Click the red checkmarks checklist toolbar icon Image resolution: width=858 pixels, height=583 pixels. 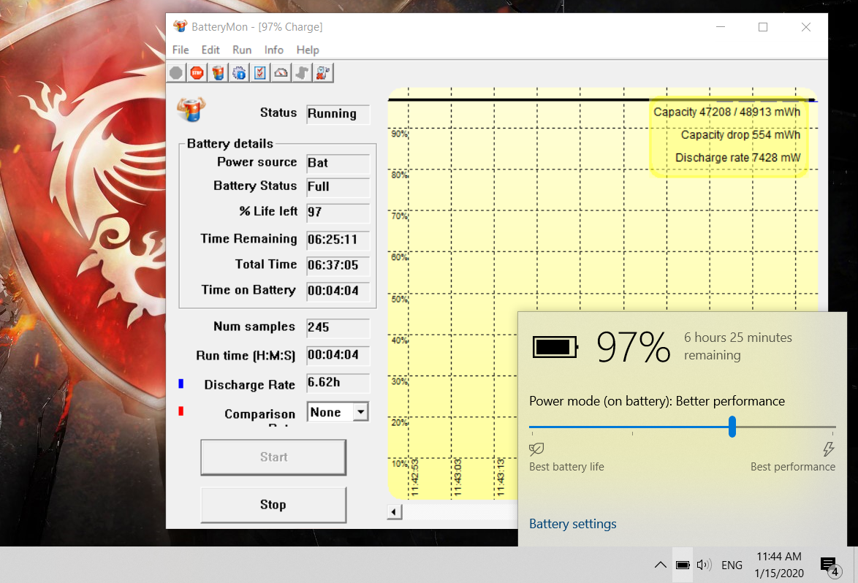260,73
